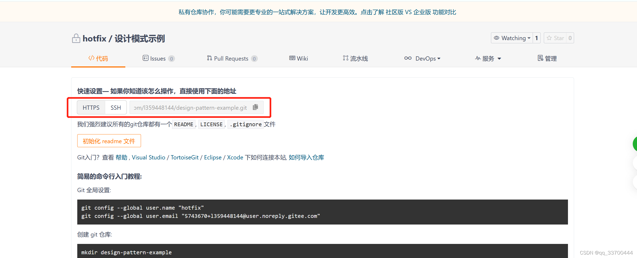
Task: Click the git config user.email command line
Action: [x=201, y=216]
